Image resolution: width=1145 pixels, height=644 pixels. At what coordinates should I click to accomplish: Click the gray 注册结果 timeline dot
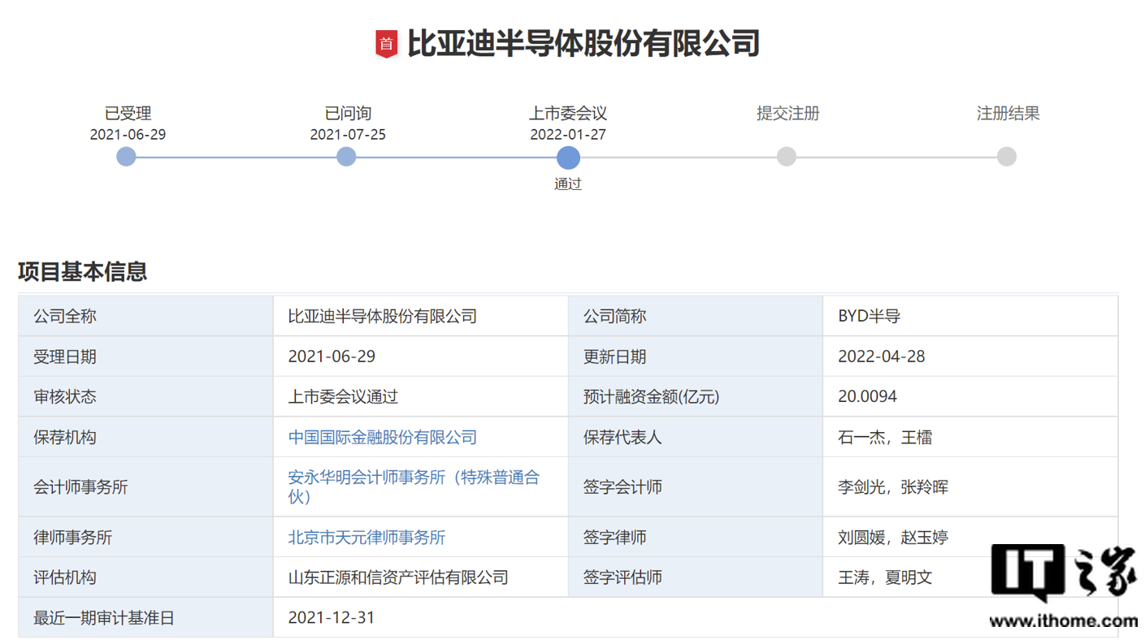(x=1007, y=156)
